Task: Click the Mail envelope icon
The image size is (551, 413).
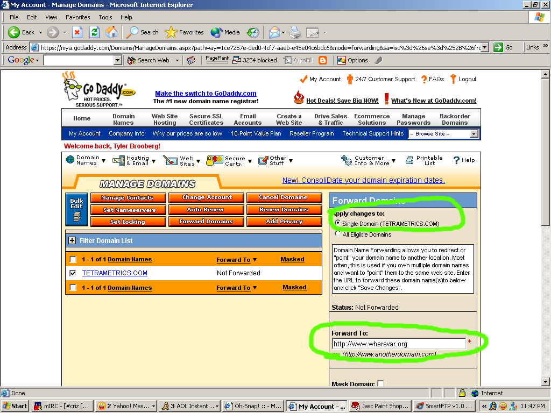Action: pyautogui.click(x=274, y=32)
